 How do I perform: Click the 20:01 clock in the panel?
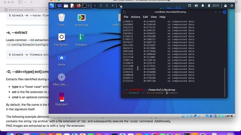tap(216, 6)
